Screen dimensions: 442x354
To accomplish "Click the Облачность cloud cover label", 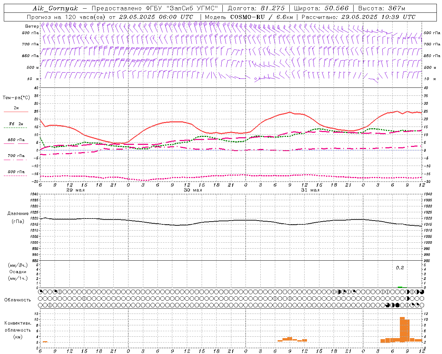I will 18,300.
